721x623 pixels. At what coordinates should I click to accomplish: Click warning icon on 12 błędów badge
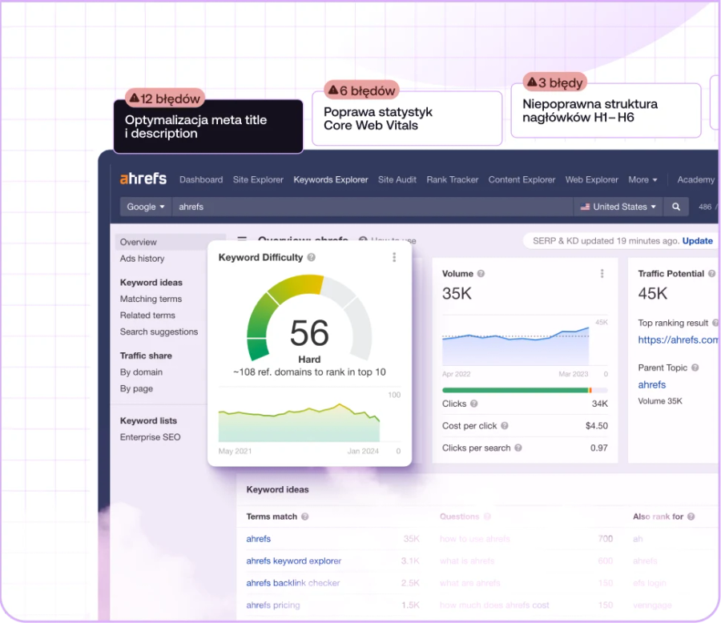135,98
